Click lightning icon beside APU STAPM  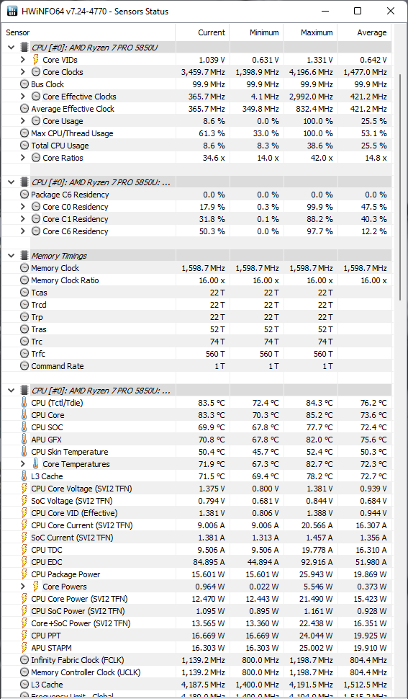24,648
